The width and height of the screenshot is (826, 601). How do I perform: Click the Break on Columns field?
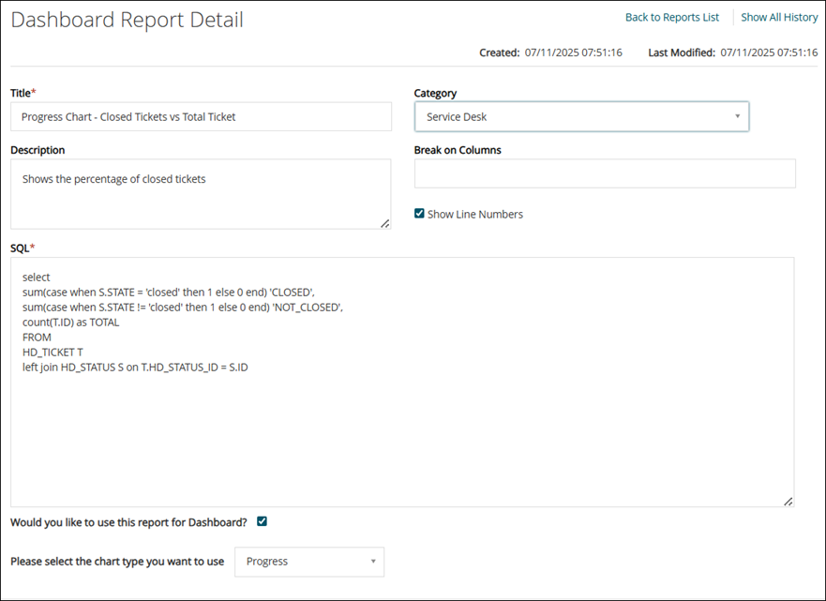pos(605,173)
